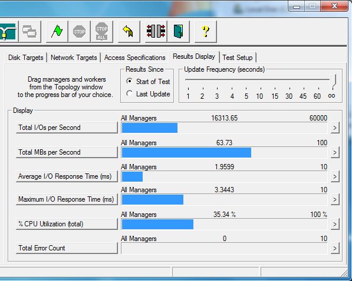The width and height of the screenshot is (352, 281).
Task: Click the STOP ALL tests icon
Action: pos(101,32)
